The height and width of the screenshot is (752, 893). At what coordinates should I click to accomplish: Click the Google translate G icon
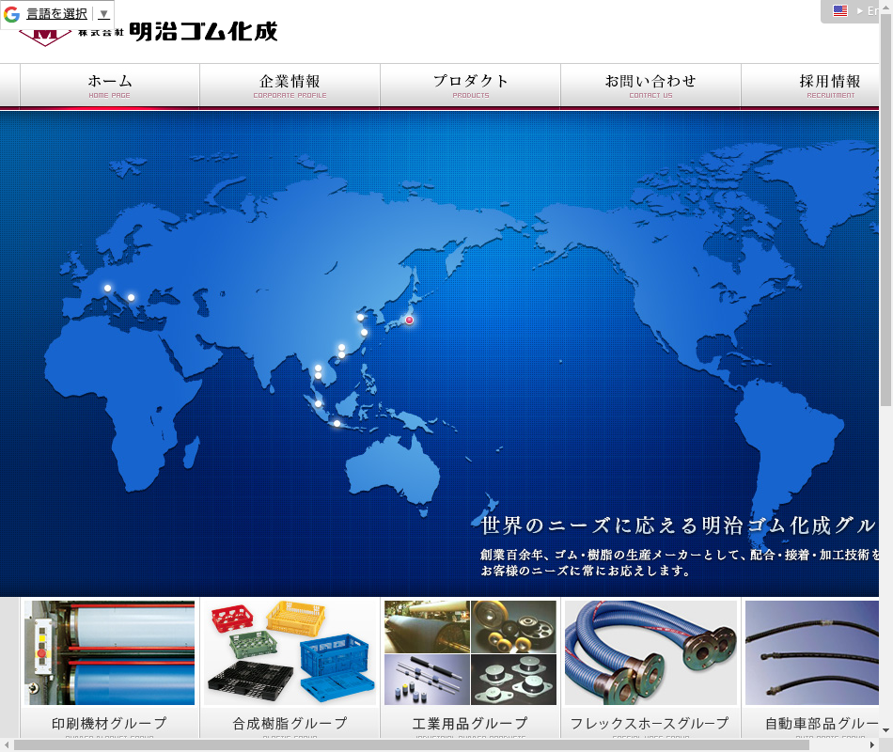pyautogui.click(x=12, y=14)
